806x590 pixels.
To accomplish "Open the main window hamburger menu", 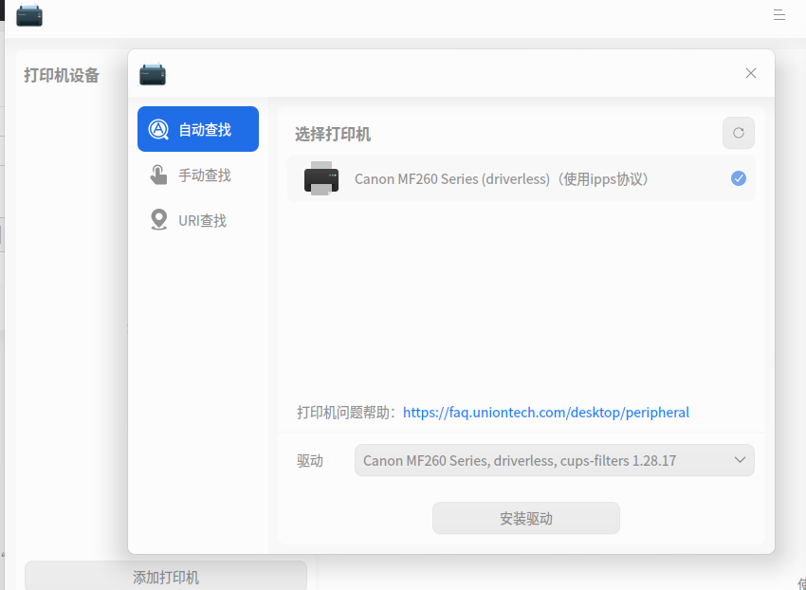I will point(779,15).
